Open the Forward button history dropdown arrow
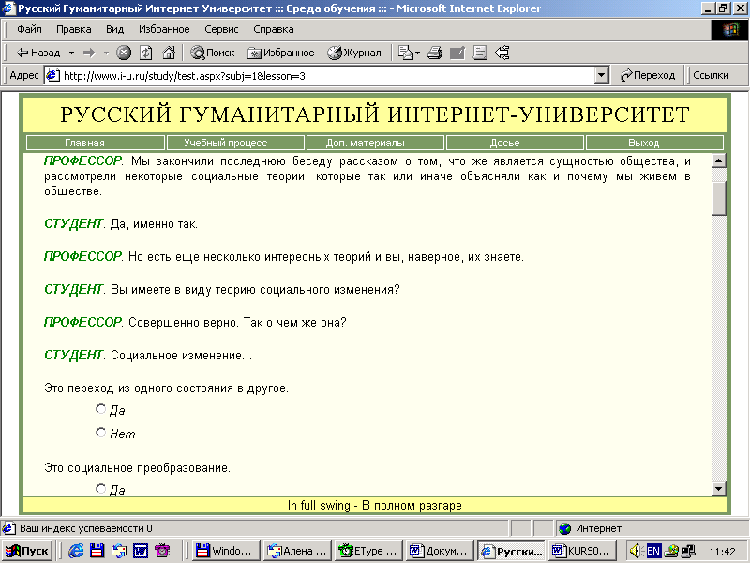The height and width of the screenshot is (563, 750). coord(106,53)
